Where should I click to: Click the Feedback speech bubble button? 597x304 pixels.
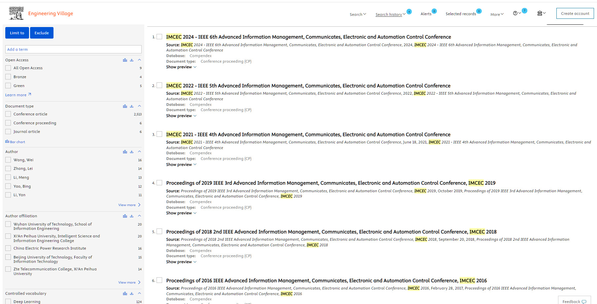[x=574, y=301]
